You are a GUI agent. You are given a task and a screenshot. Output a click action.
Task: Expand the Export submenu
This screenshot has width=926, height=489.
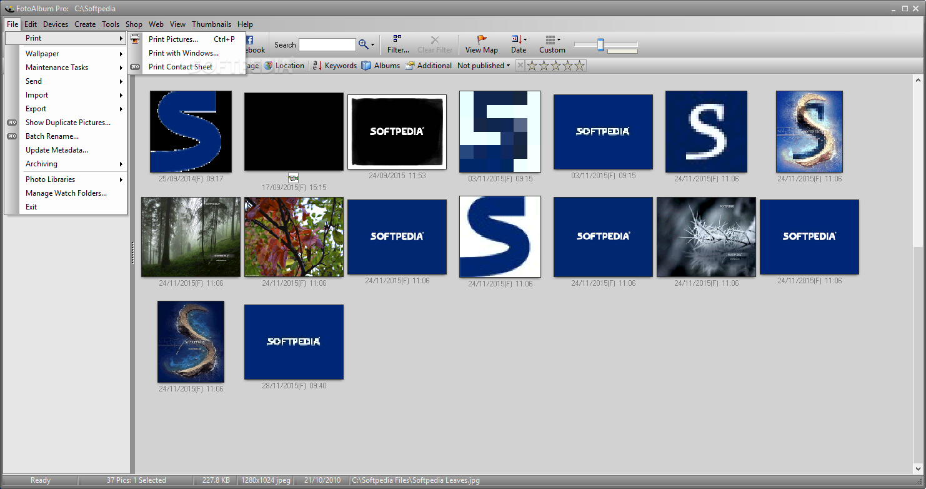[x=66, y=109]
